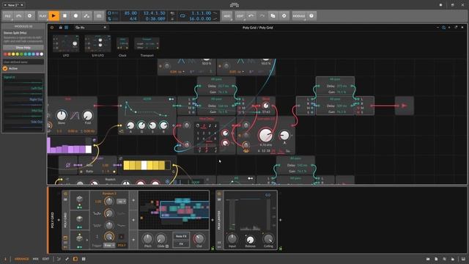Click the play position 12.4.1.50
The width and height of the screenshot is (469, 264).
coord(154,13)
